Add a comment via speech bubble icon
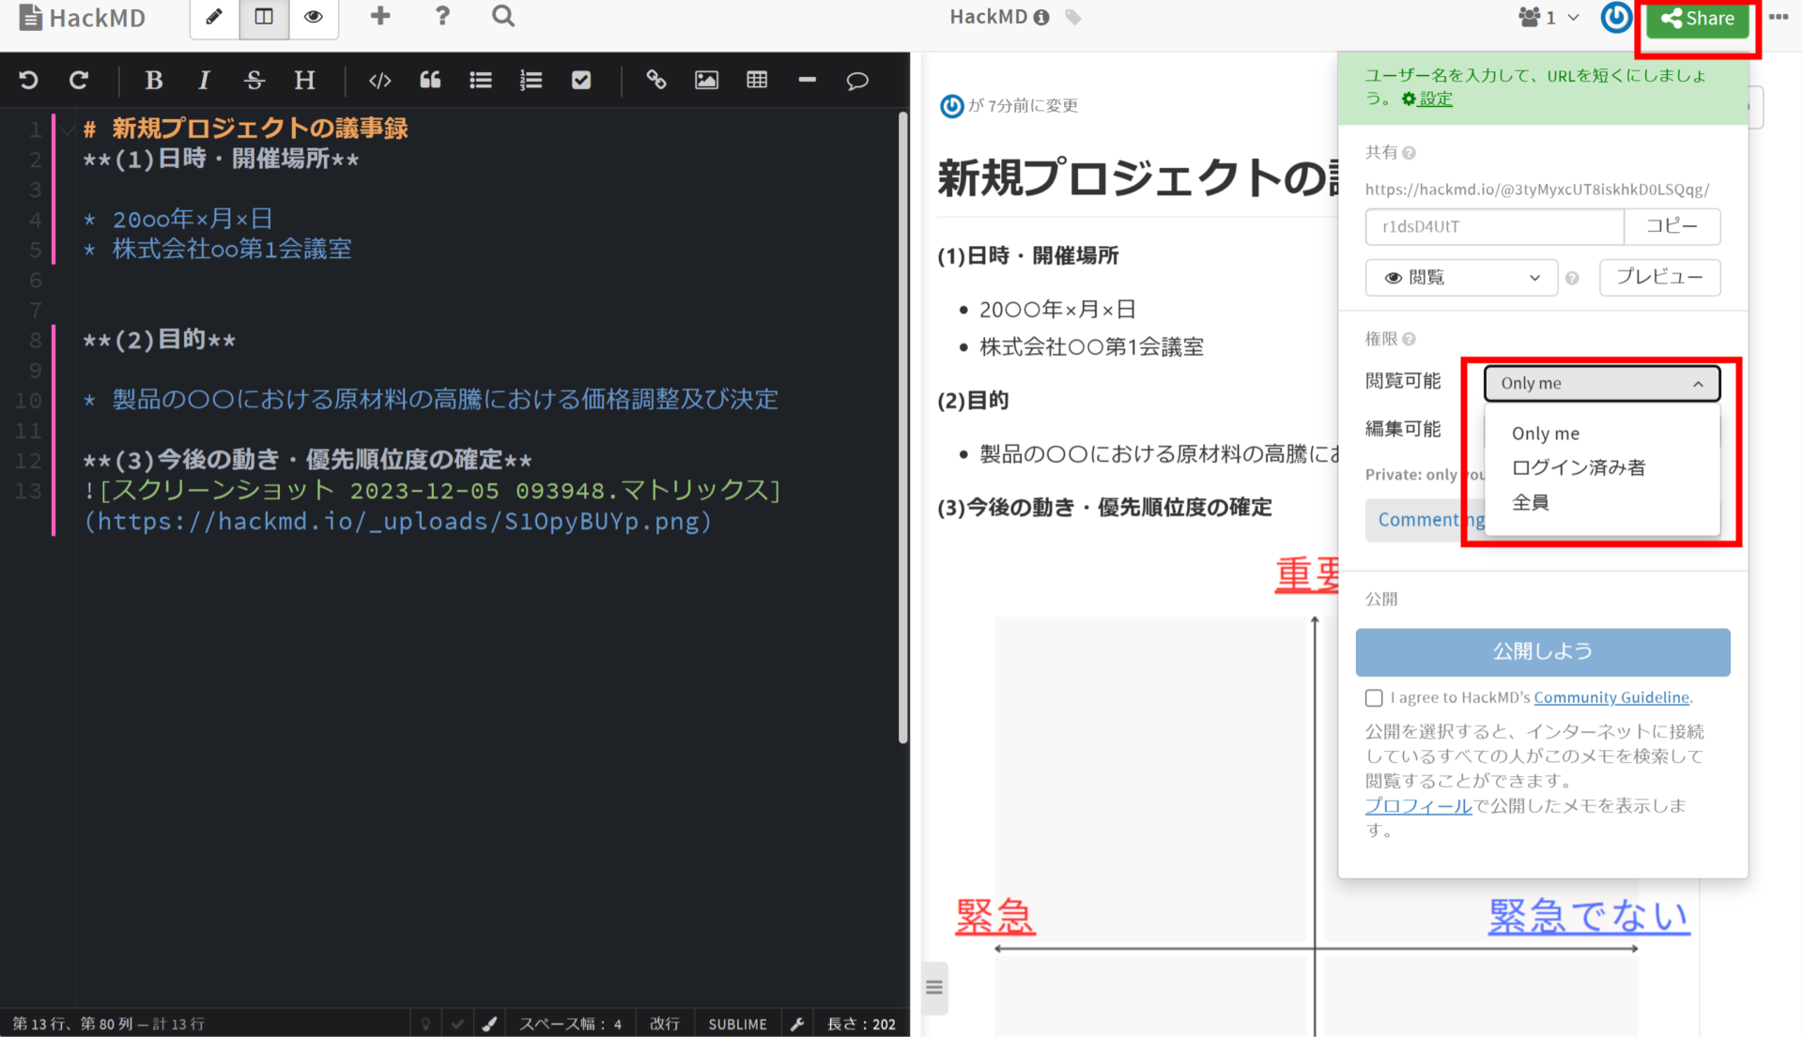Image resolution: width=1803 pixels, height=1037 pixels. [856, 81]
